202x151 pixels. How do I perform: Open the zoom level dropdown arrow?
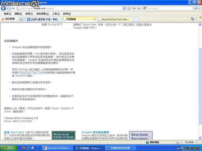[x=197, y=142]
